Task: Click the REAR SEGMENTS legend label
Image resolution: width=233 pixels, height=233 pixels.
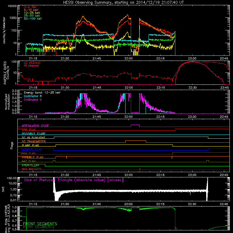Action: [x=39, y=227]
